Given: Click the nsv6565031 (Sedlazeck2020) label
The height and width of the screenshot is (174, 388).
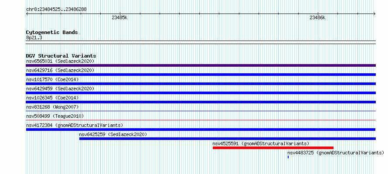Looking at the screenshot, I should click(x=60, y=61).
